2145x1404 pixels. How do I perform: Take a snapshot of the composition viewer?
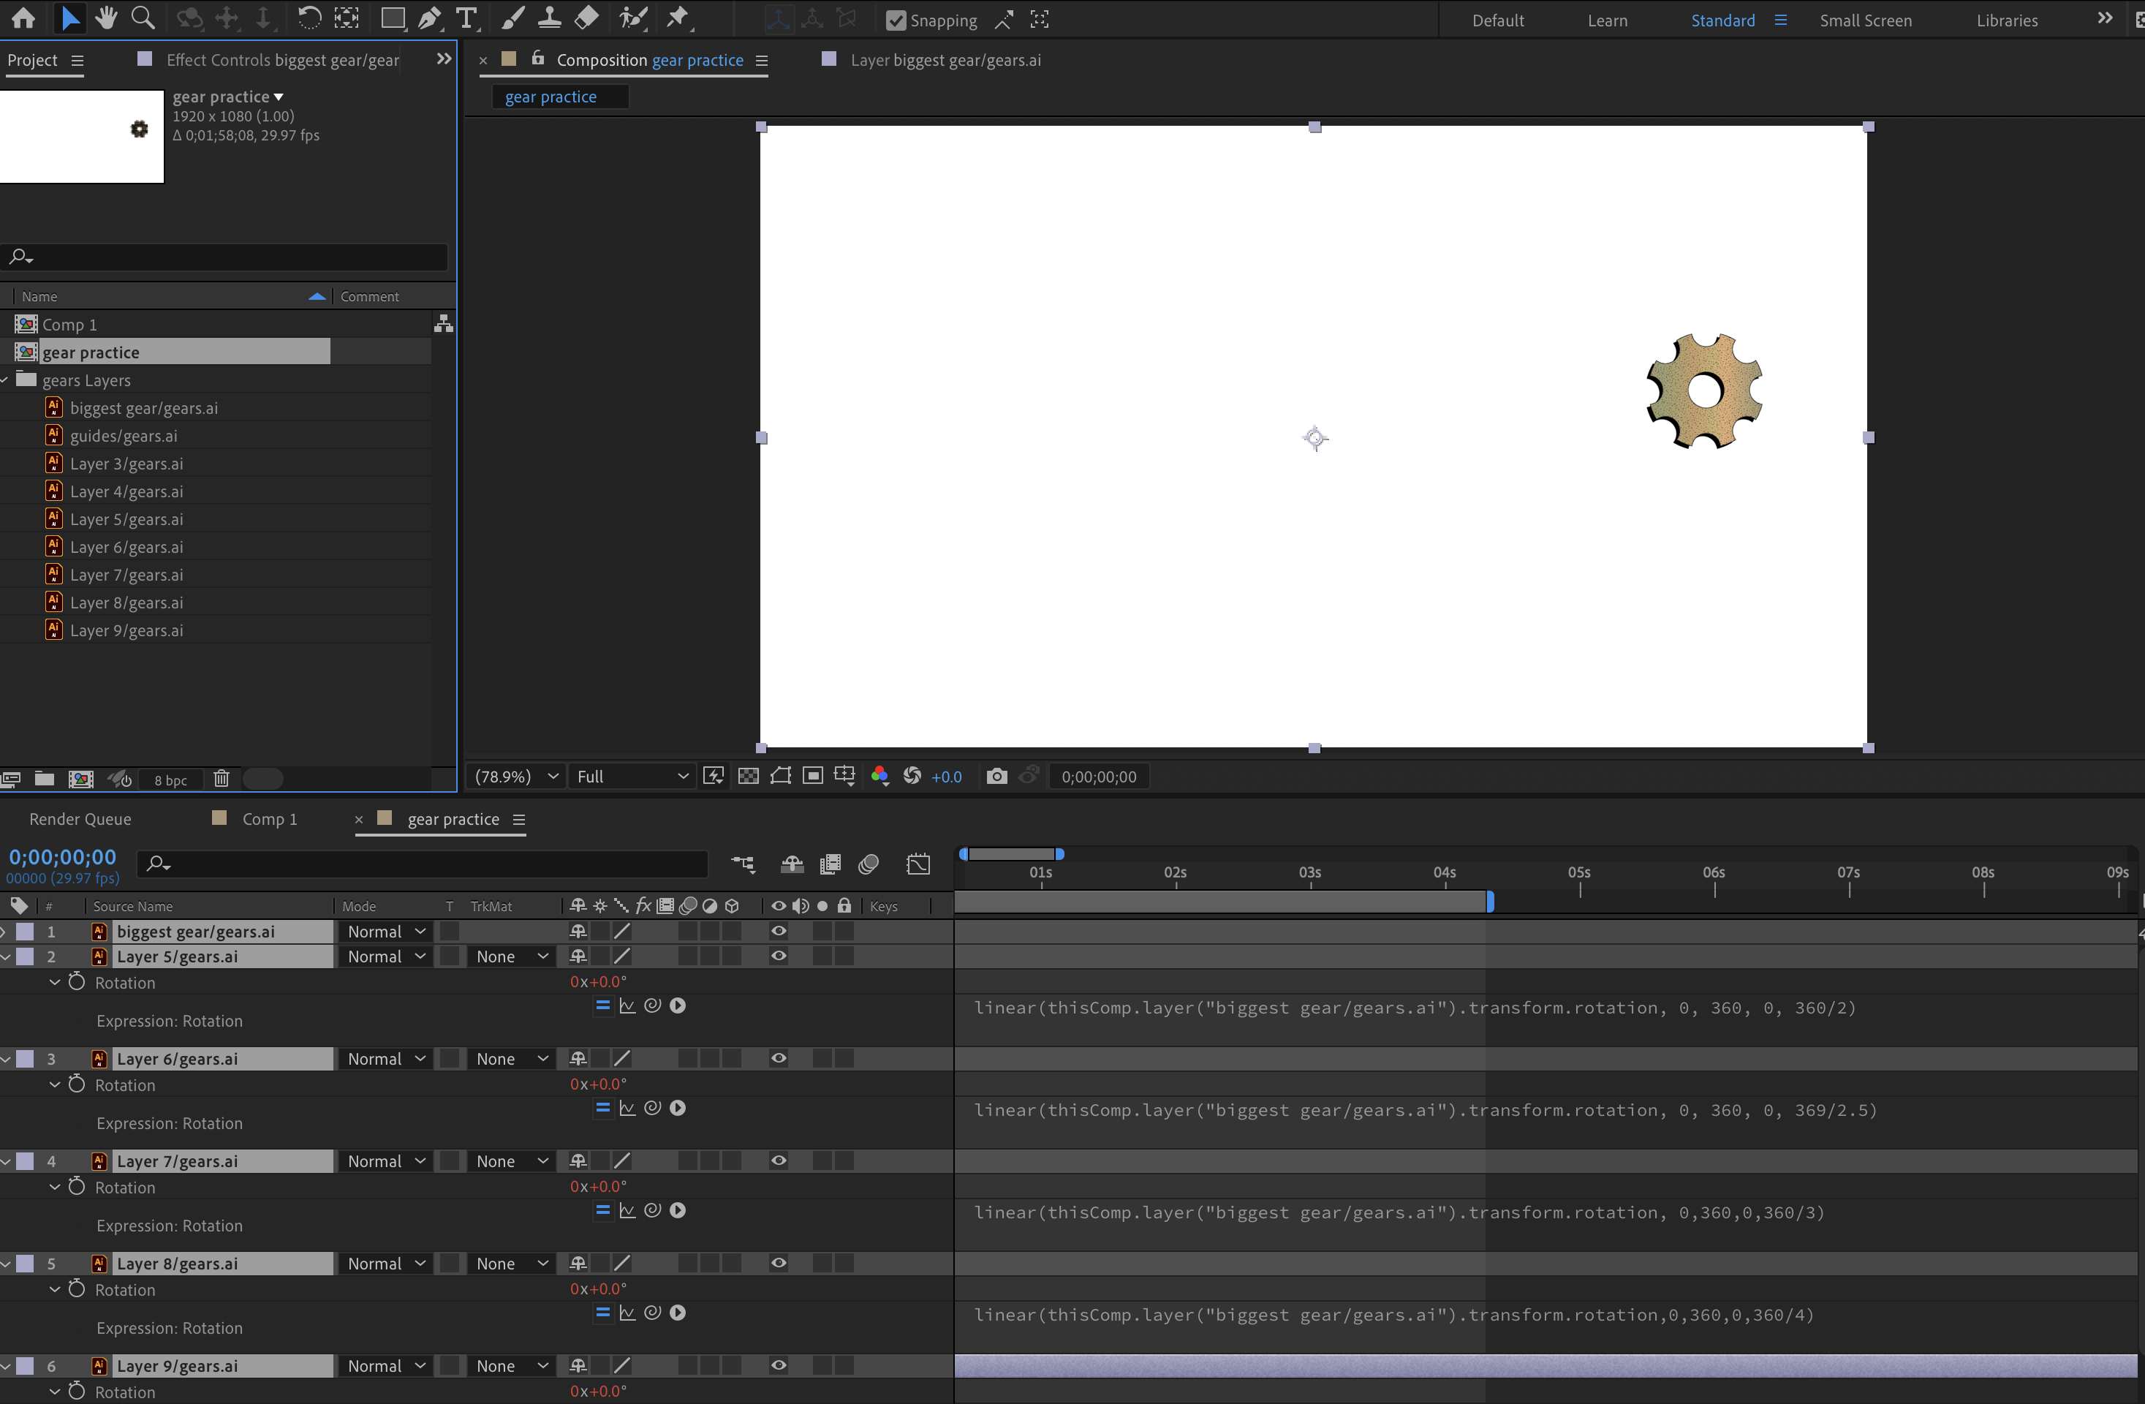point(996,777)
